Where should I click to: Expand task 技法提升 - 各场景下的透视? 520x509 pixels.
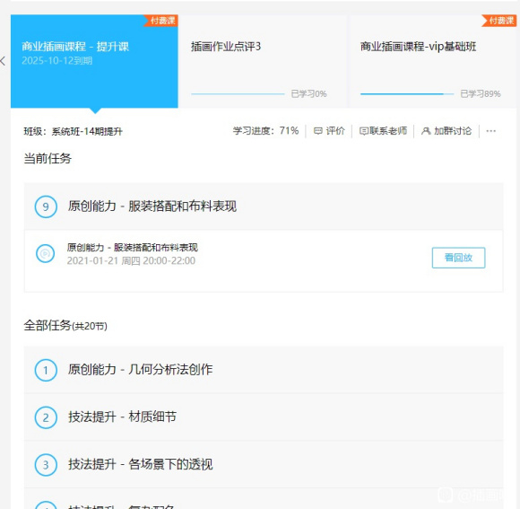pos(264,465)
